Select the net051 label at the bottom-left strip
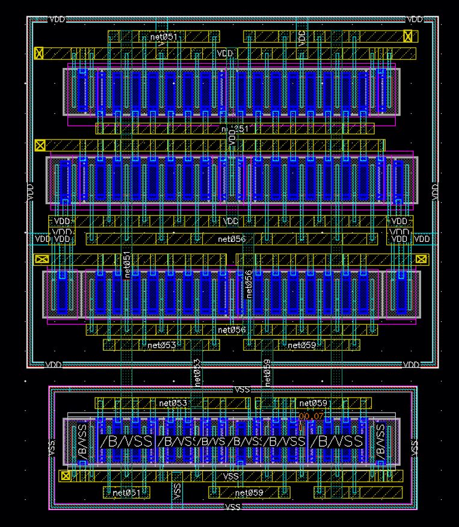459x527 pixels. [126, 492]
